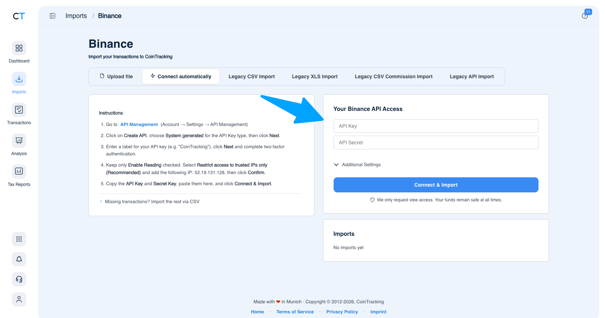Screen dimensions: 605x318
Task: Click the Imports breadcrumb
Action: point(76,16)
